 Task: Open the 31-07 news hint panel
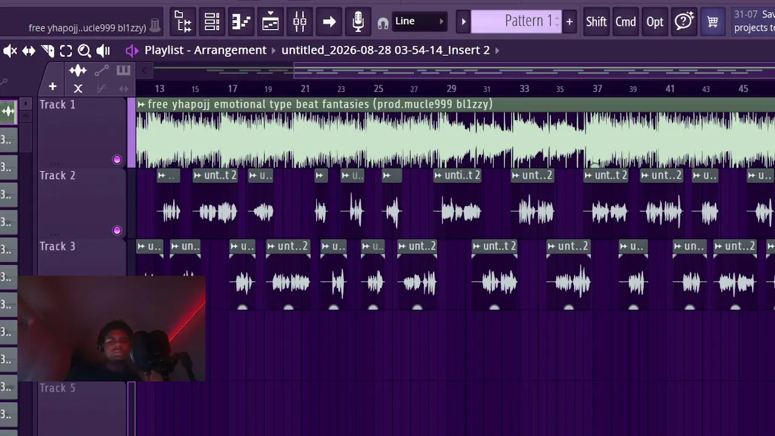[753, 21]
